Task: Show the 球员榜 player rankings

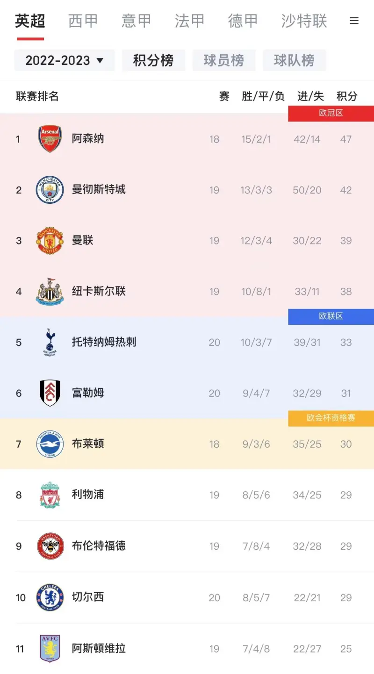Action: [224, 60]
